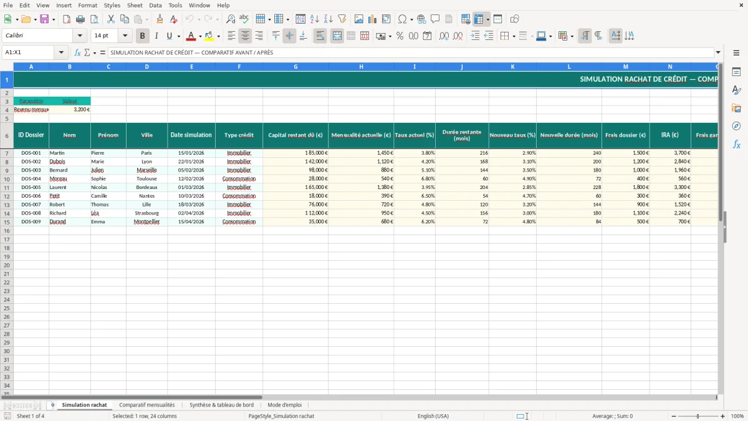Open sidebar Functions fx icon

click(x=736, y=144)
